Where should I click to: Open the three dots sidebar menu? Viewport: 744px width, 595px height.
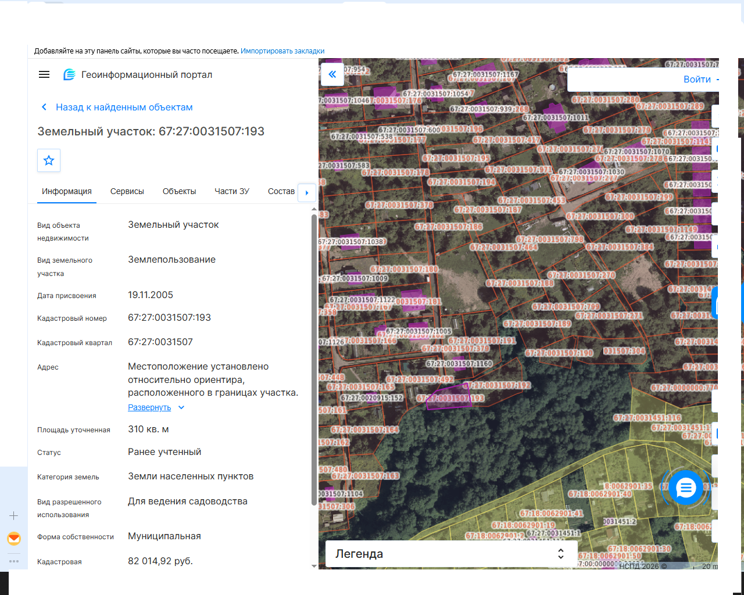click(14, 561)
